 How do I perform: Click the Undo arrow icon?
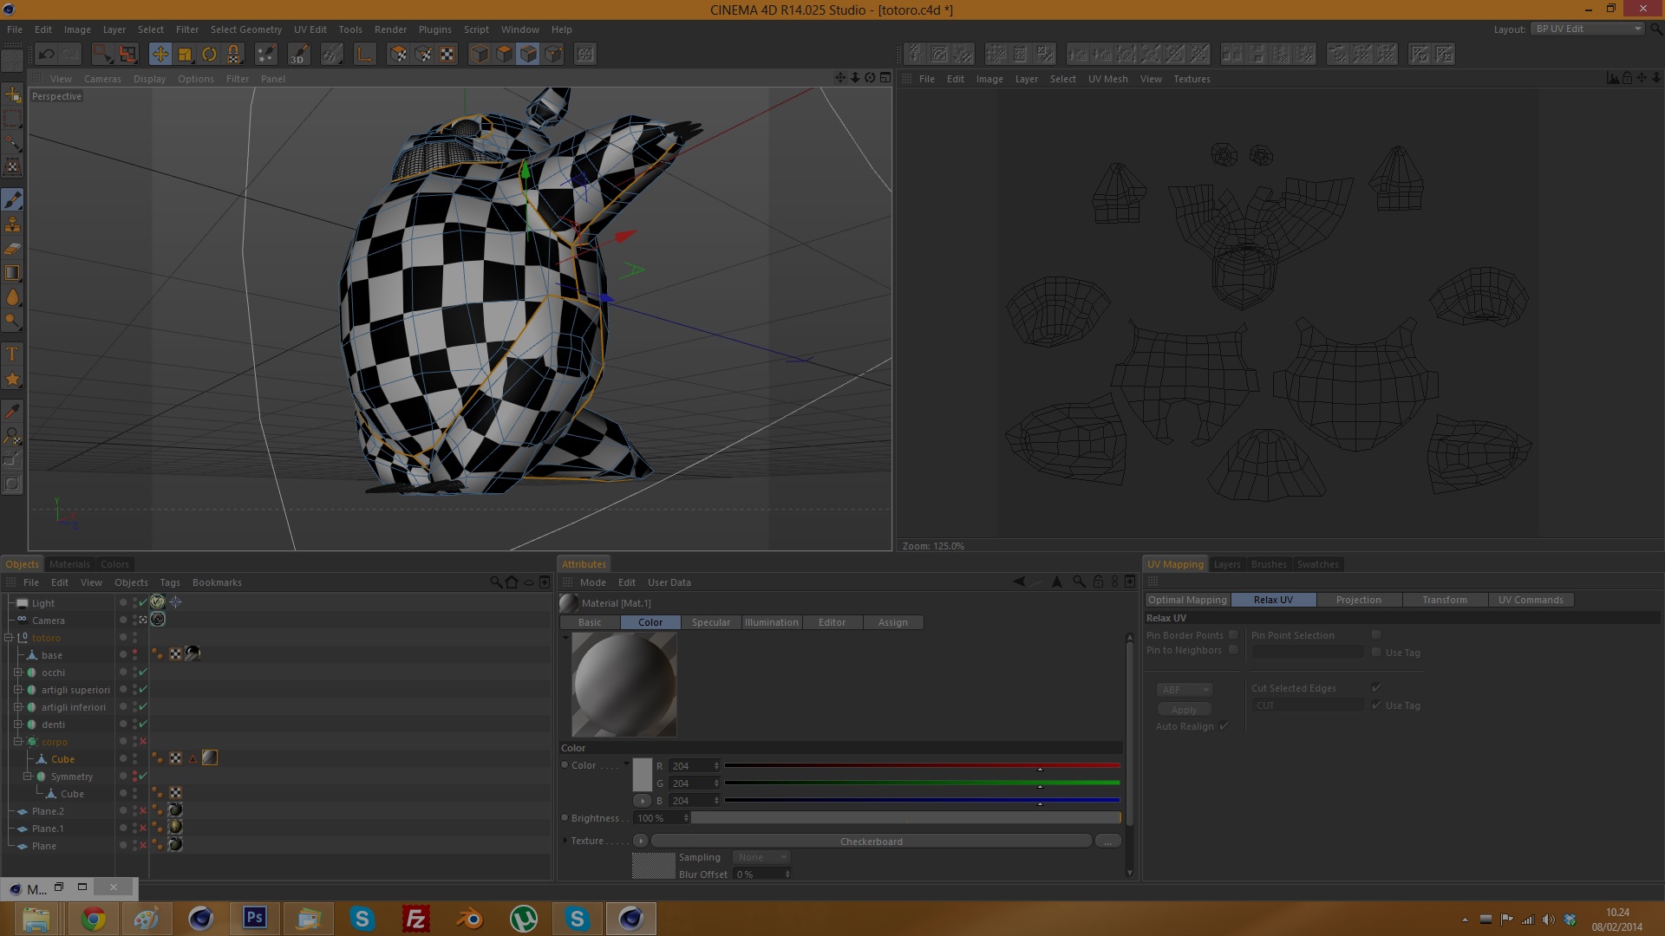click(46, 55)
